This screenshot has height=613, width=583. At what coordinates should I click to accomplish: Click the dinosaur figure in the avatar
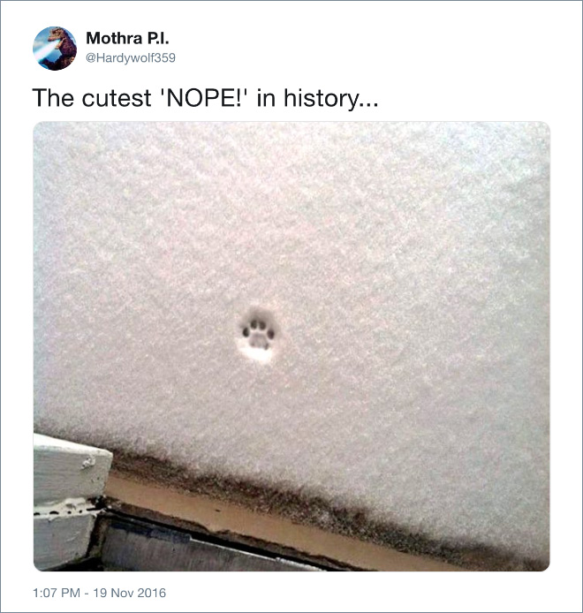coord(64,45)
